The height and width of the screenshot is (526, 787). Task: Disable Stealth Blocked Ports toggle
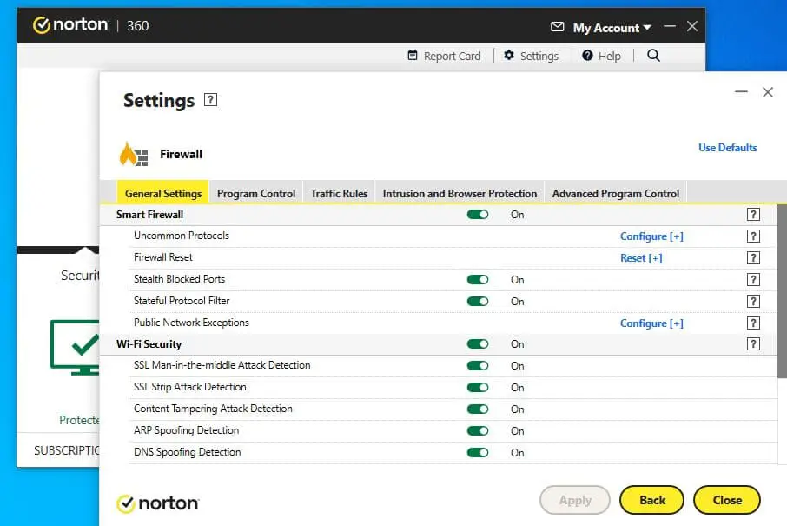[x=478, y=280]
